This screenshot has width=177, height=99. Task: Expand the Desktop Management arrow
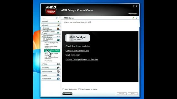tap(42, 29)
